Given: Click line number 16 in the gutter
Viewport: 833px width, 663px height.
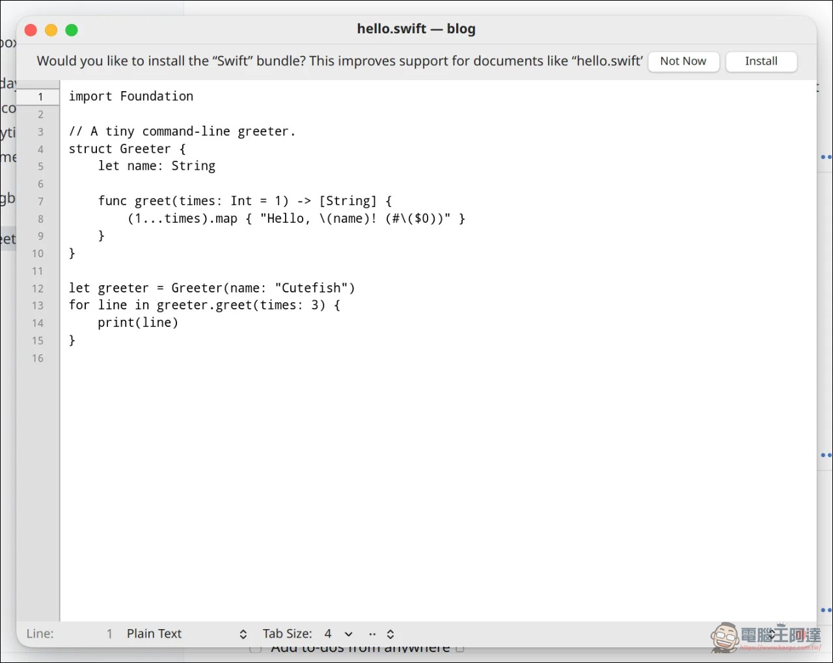Looking at the screenshot, I should pyautogui.click(x=38, y=358).
